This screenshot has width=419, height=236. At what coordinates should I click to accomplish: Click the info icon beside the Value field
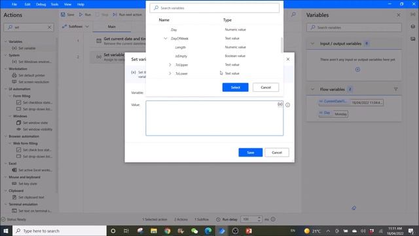pyautogui.click(x=287, y=105)
